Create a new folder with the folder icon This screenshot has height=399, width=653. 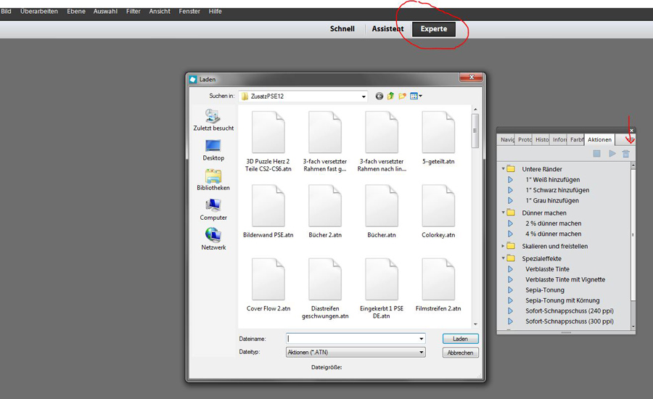[403, 96]
